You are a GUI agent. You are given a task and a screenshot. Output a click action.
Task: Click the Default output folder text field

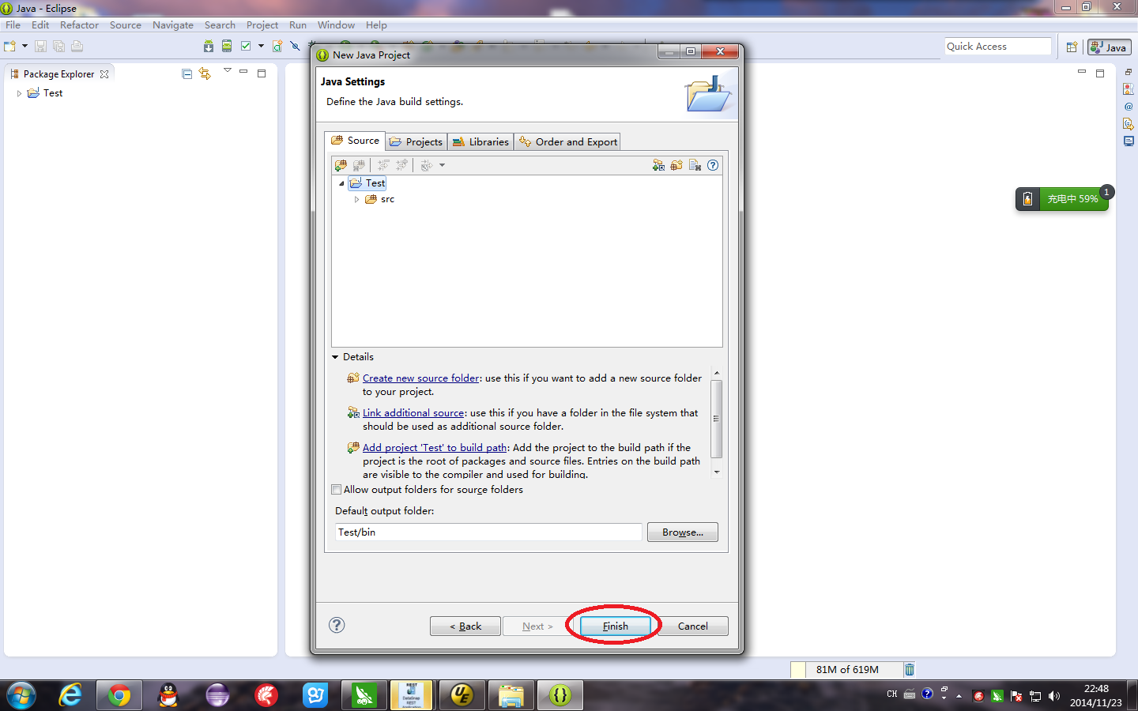pyautogui.click(x=488, y=532)
